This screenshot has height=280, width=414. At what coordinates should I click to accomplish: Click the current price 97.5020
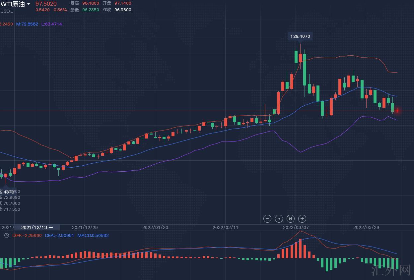tap(46, 4)
